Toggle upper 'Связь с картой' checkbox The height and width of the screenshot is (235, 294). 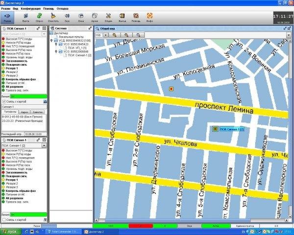[x=4, y=101]
